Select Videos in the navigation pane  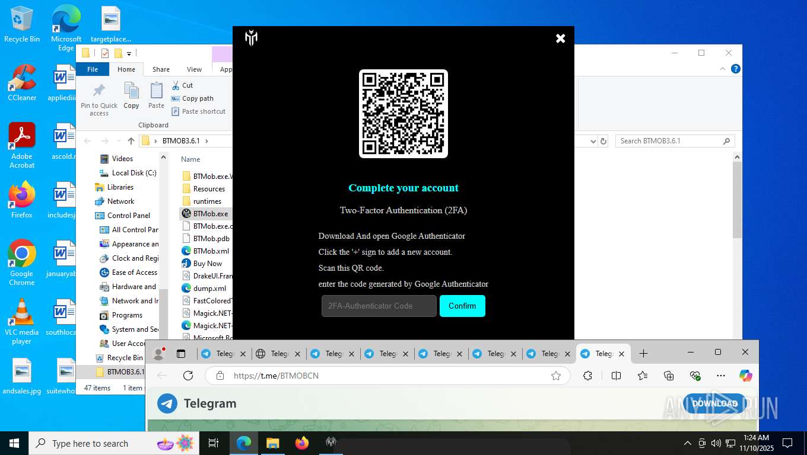click(122, 159)
